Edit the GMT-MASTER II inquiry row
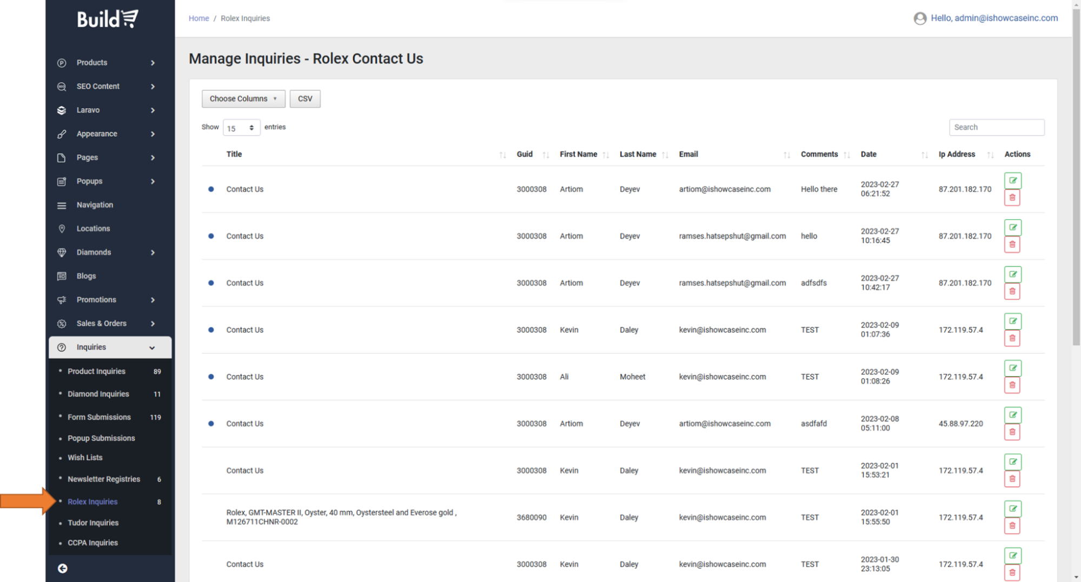Viewport: 1081px width, 582px height. tap(1012, 509)
